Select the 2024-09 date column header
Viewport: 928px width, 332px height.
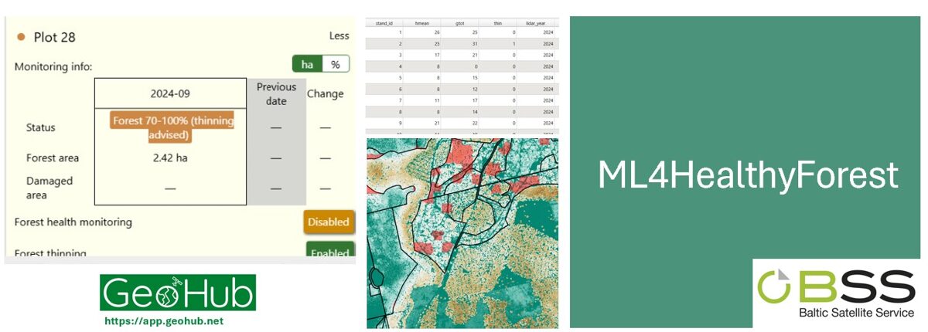[x=170, y=93]
